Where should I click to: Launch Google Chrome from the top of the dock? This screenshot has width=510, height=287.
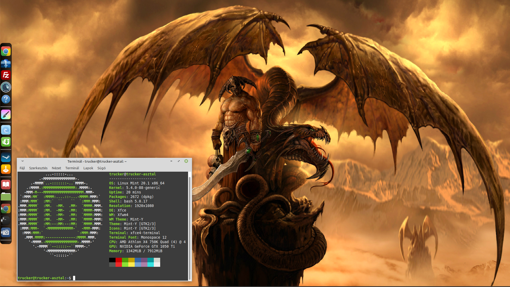[6, 51]
